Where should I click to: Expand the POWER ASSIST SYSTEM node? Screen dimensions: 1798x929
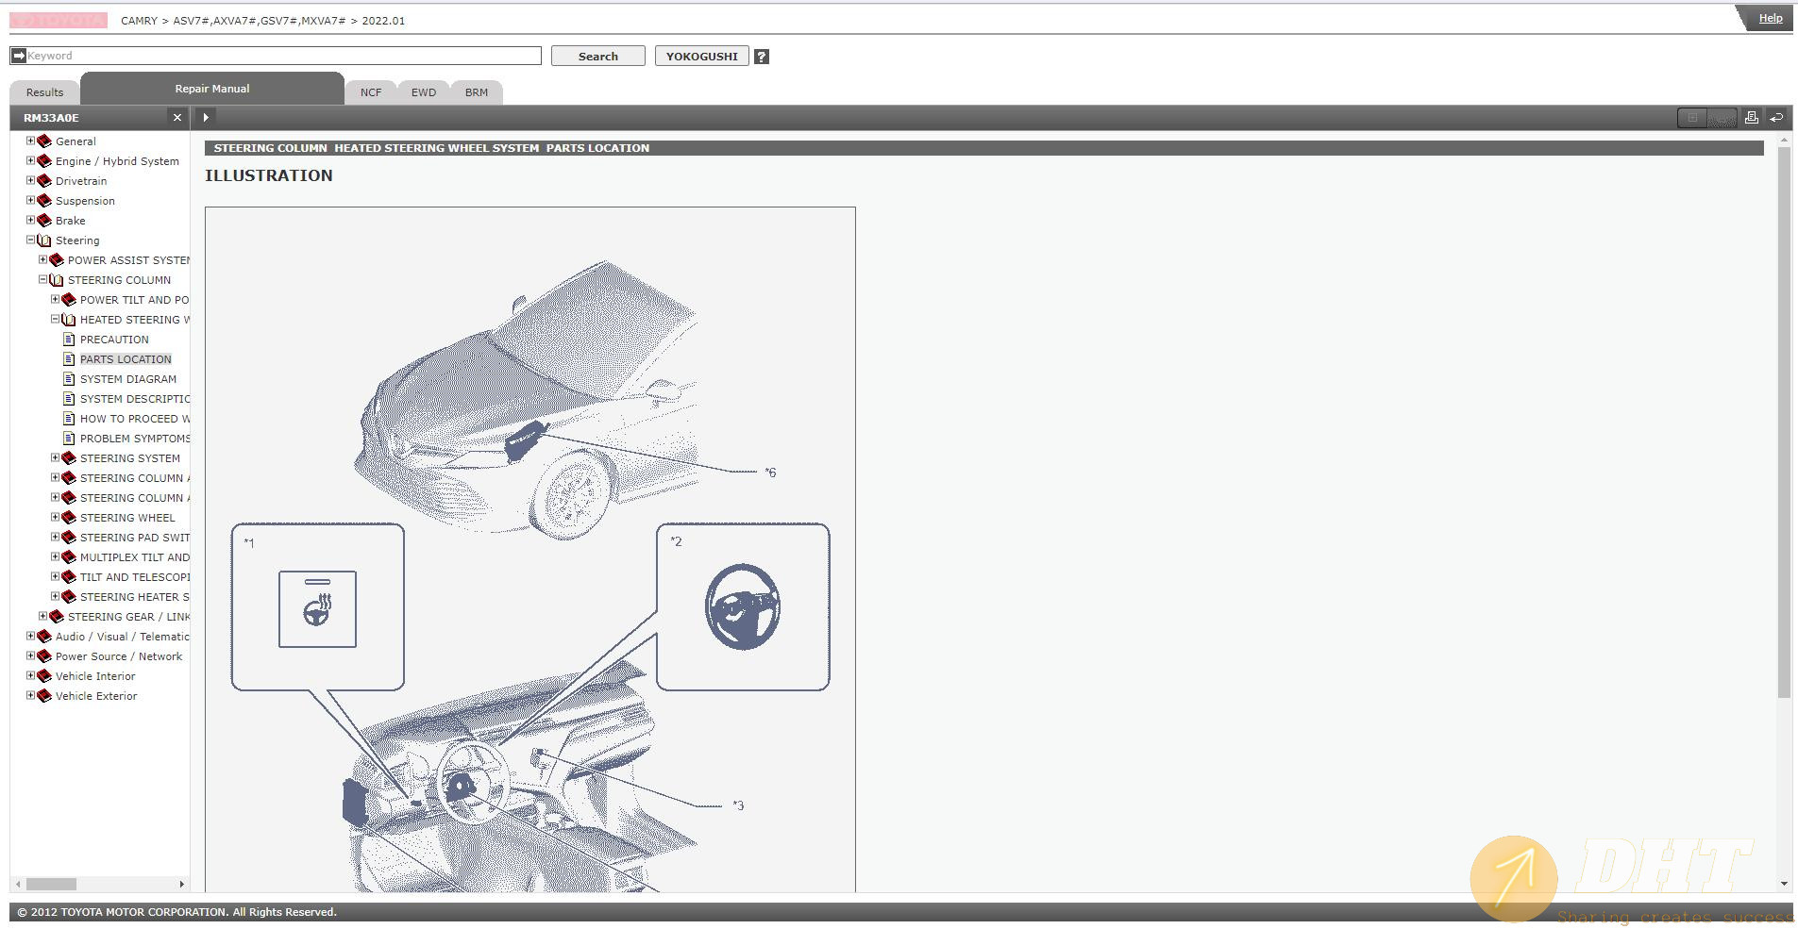pos(42,259)
